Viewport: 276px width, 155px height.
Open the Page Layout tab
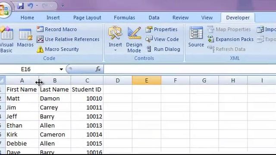pos(87,18)
